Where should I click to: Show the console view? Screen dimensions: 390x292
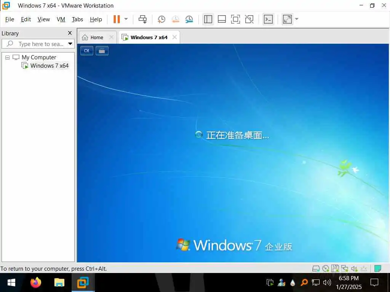(x=268, y=19)
